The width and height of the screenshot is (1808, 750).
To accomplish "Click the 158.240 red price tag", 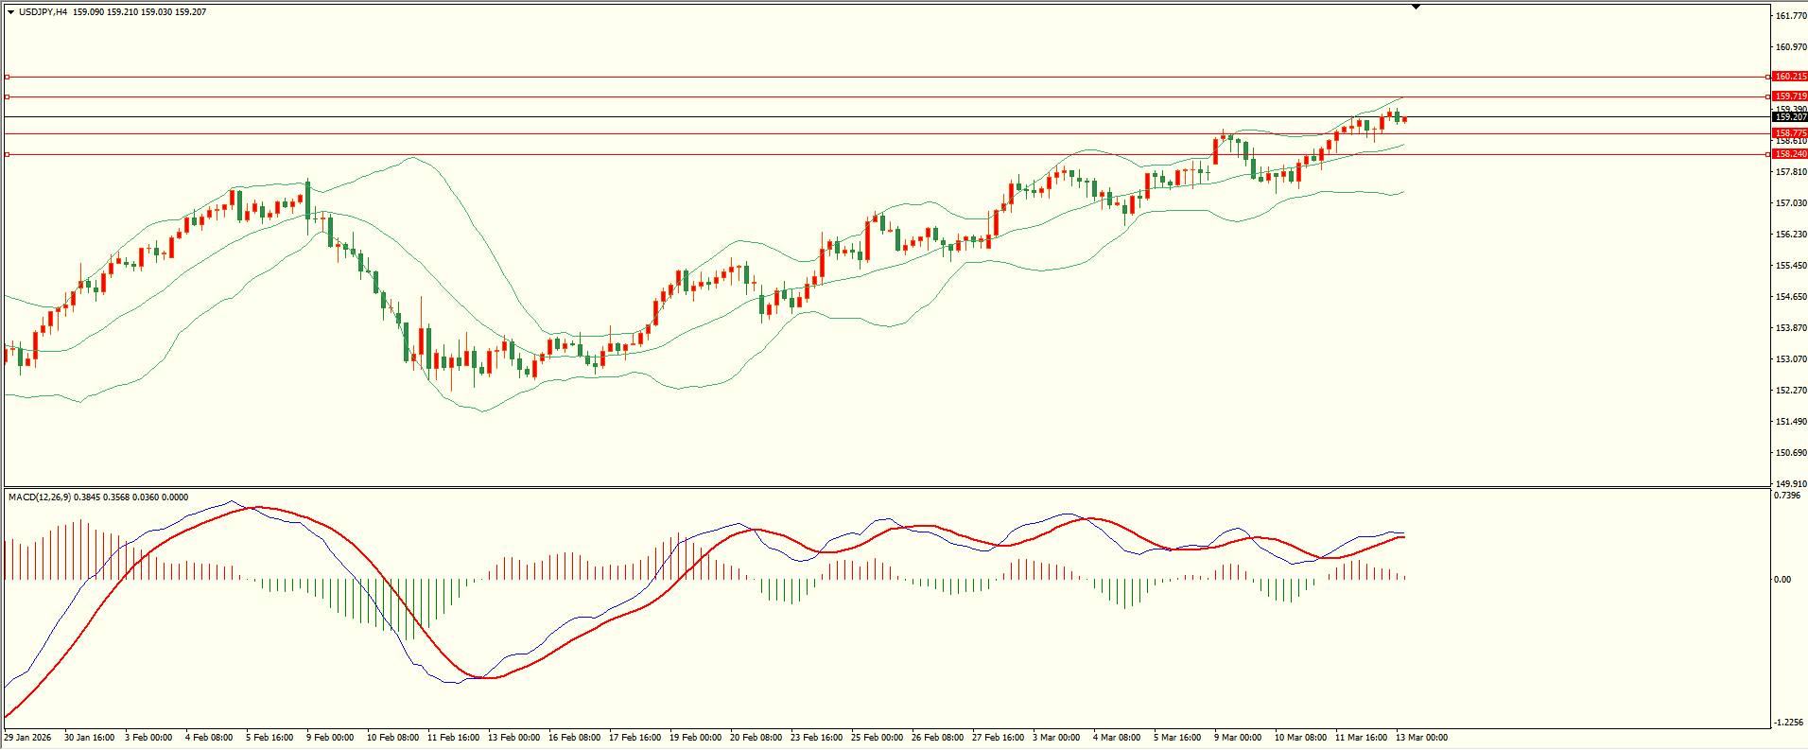I will (1790, 154).
